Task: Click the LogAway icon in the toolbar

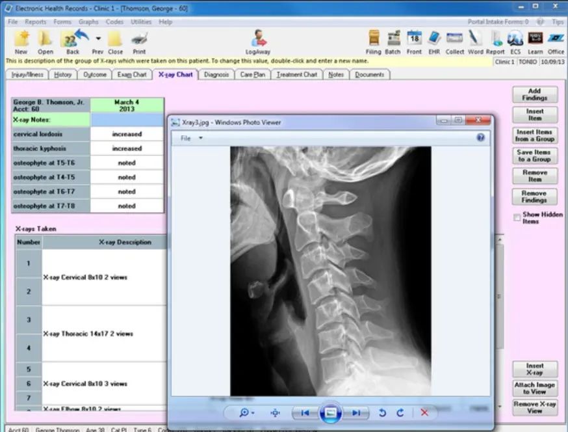Action: click(x=260, y=41)
